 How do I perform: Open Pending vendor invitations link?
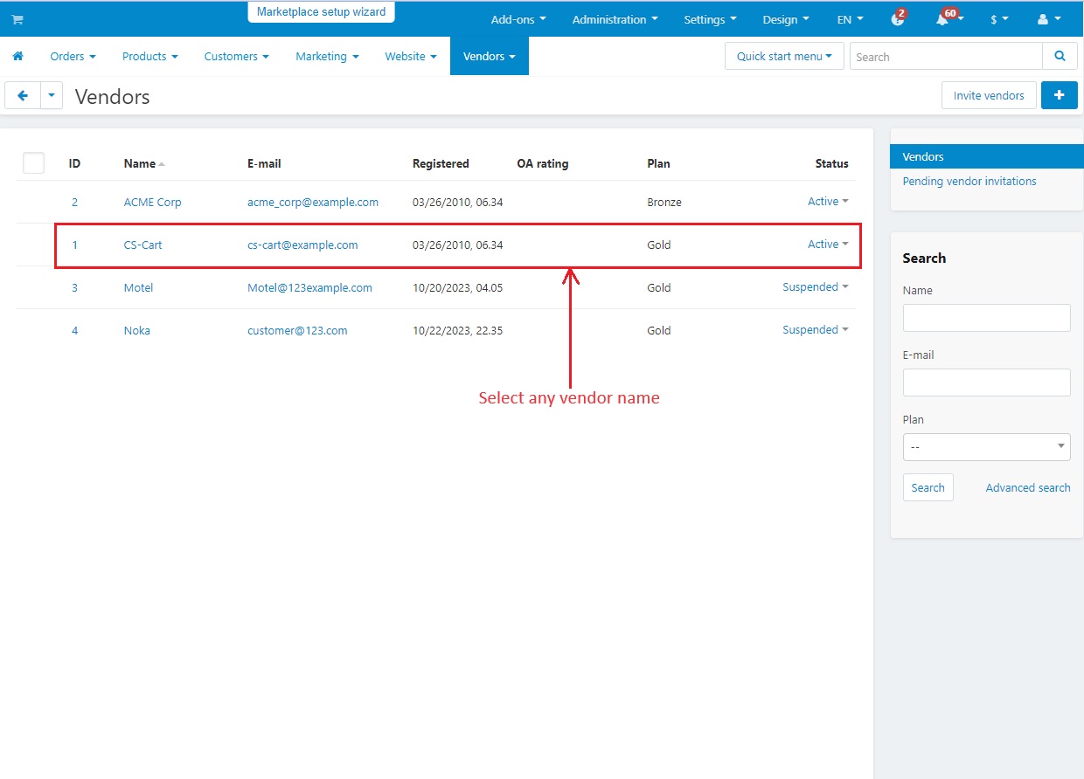pyautogui.click(x=969, y=181)
